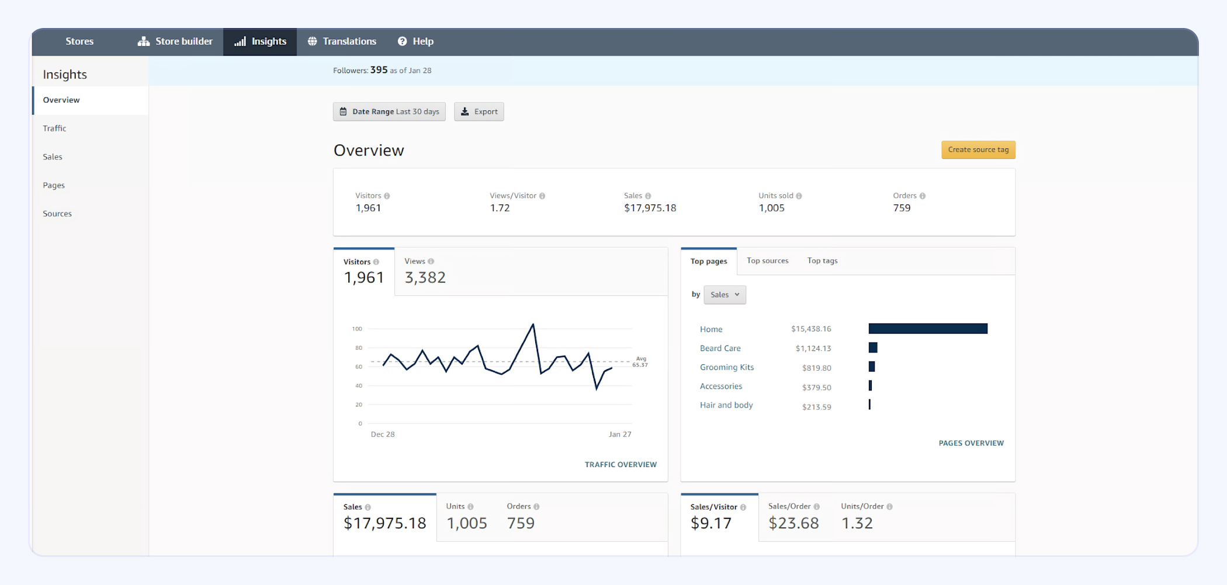1227x585 pixels.
Task: Go to Pages in the sidebar
Action: tap(54, 186)
